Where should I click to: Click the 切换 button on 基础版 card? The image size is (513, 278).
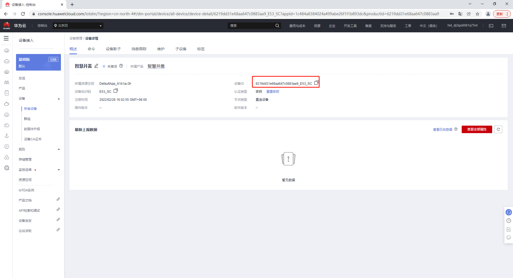[x=53, y=59]
